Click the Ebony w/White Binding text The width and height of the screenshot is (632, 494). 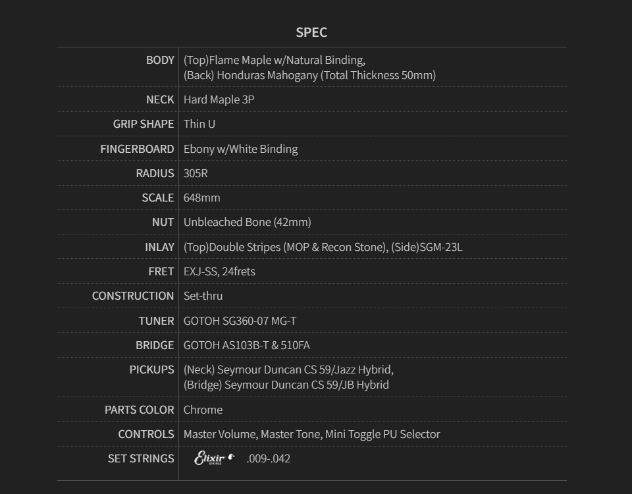(x=240, y=149)
